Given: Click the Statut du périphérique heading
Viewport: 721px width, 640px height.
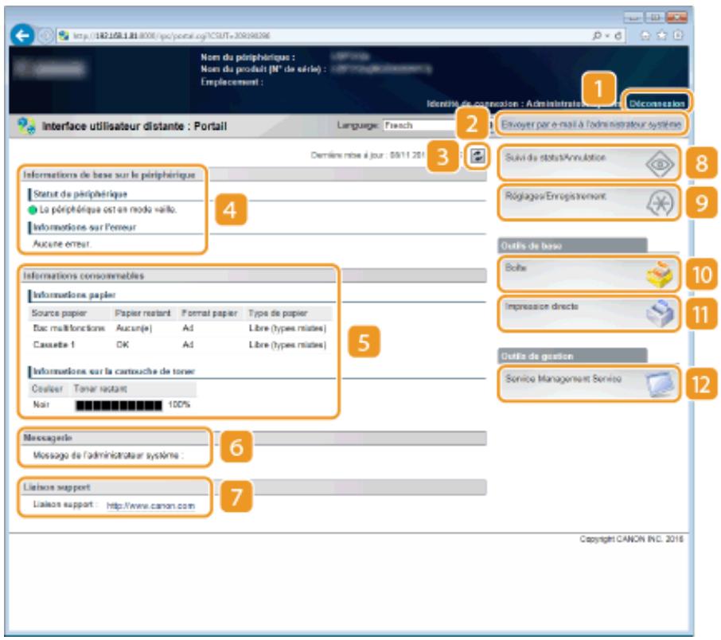Looking at the screenshot, I should [x=80, y=193].
